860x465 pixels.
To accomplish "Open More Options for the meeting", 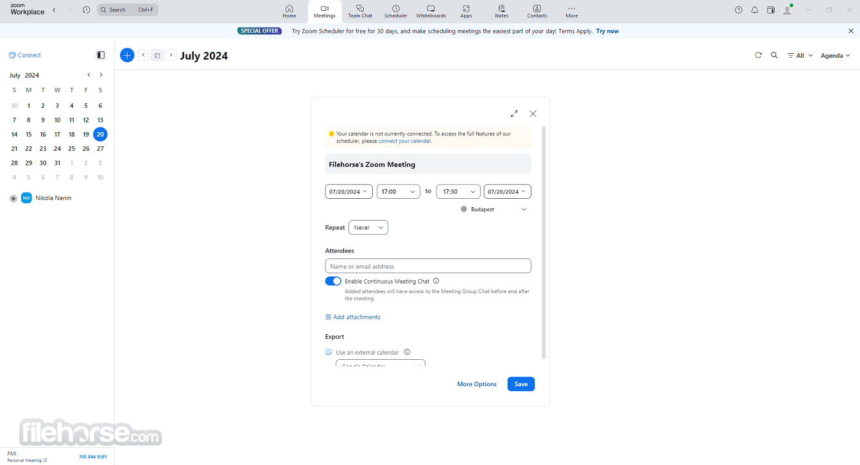I will coord(477,384).
